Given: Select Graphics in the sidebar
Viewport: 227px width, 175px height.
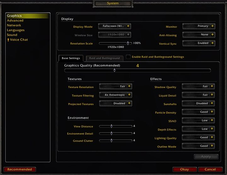Looking at the screenshot, I should point(27,16).
